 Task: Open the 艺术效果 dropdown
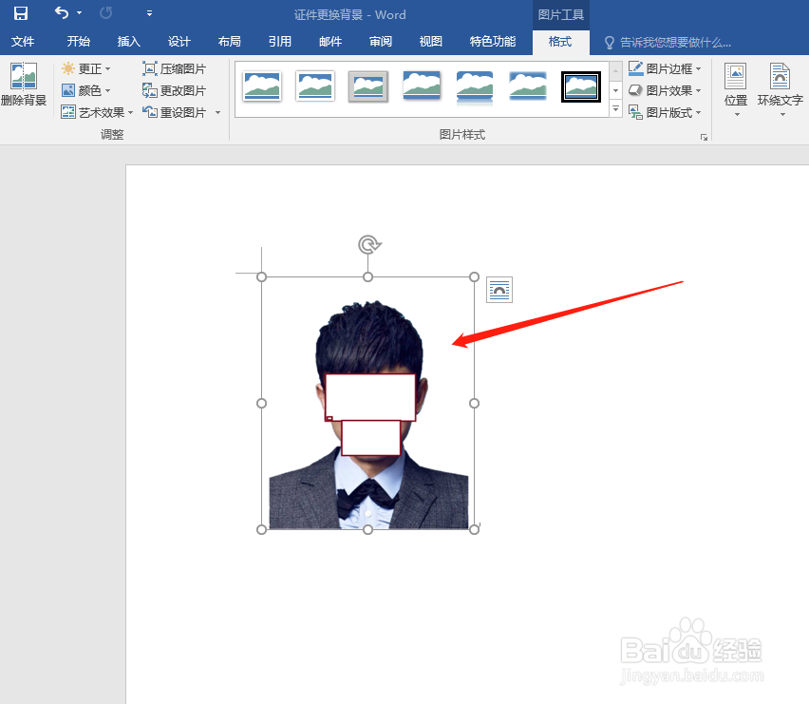click(97, 112)
